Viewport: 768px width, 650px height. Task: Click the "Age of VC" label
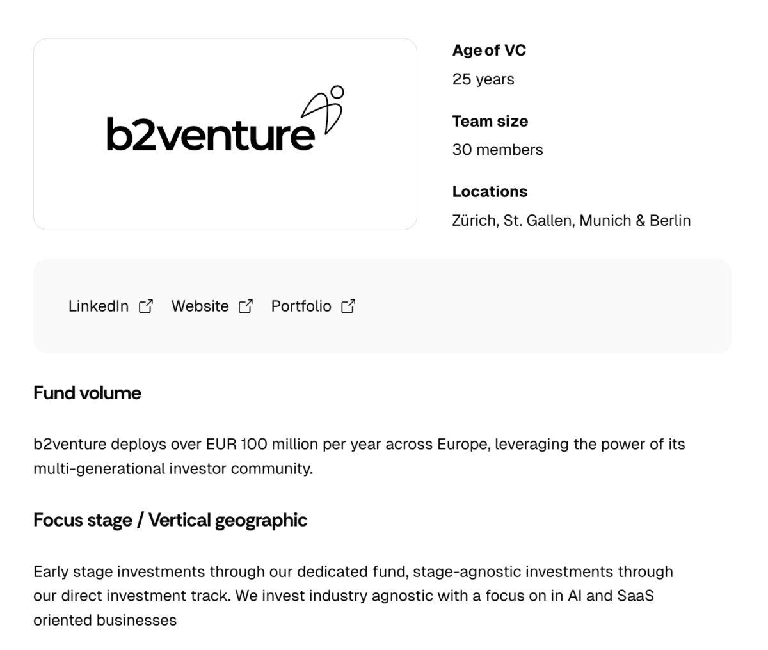(489, 51)
